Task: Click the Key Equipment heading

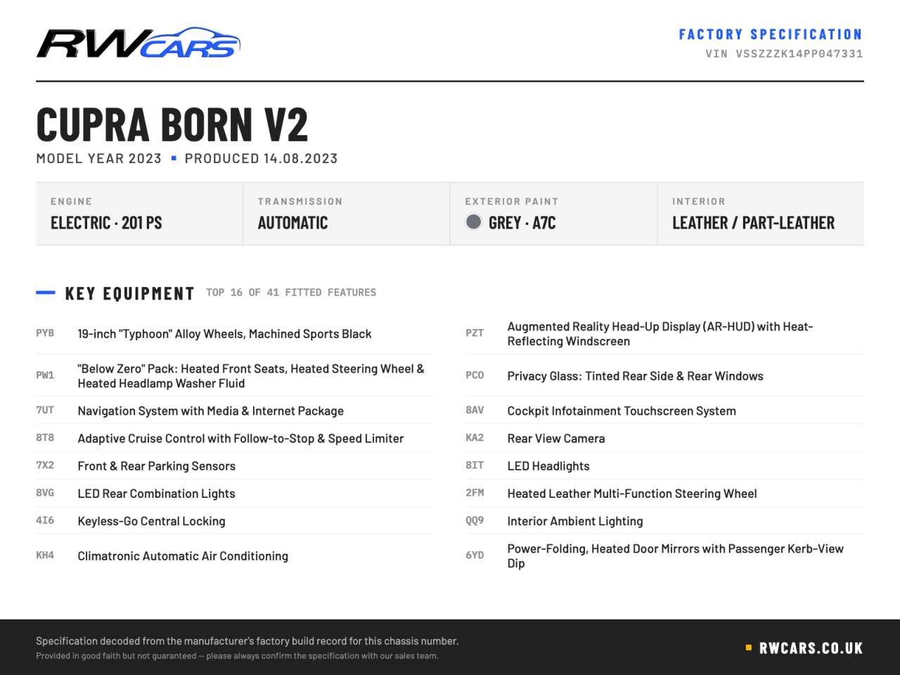Action: [x=129, y=293]
